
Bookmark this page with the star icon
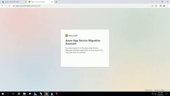156,6
